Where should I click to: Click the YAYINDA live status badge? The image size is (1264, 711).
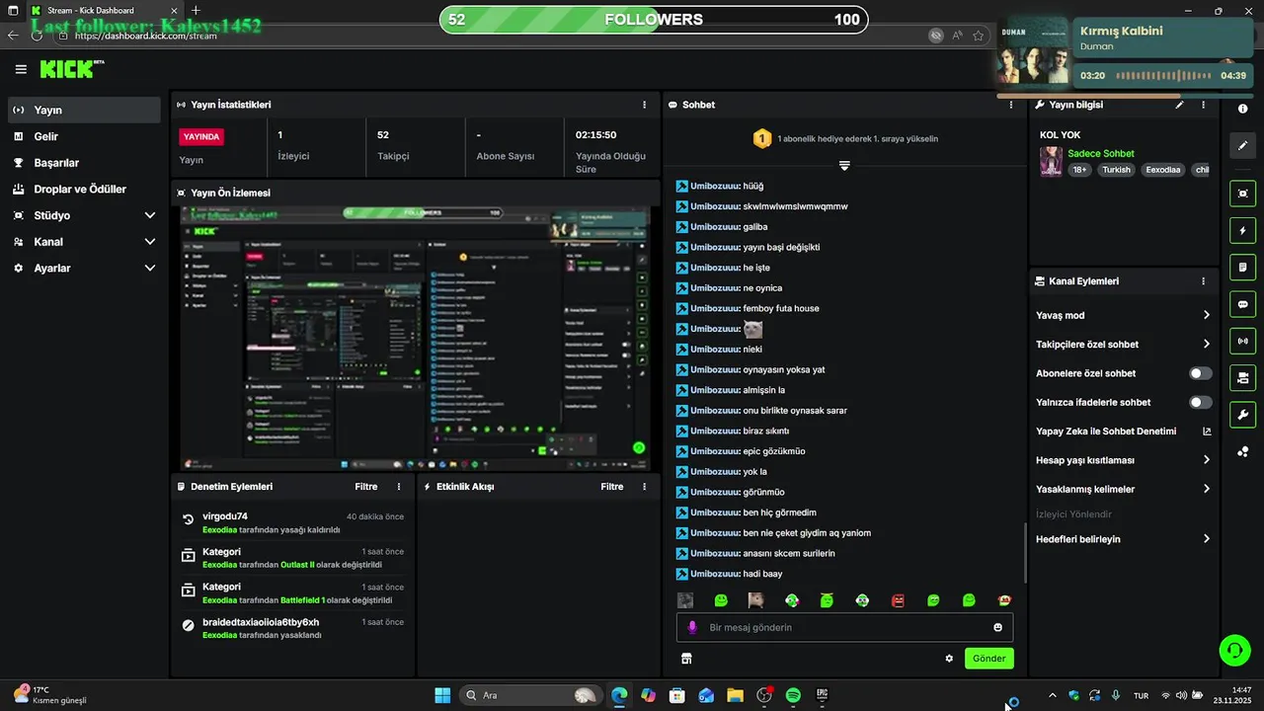(201, 137)
